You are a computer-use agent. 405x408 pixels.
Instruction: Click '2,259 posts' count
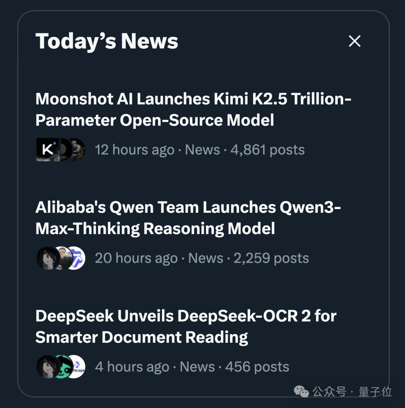click(271, 258)
